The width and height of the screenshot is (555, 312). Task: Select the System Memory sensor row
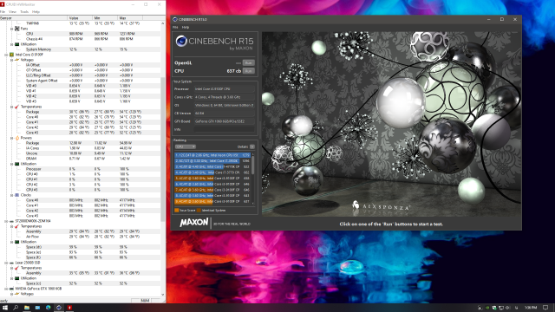[81, 49]
